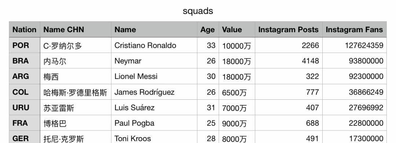Select the Neymar name cell
The image size is (396, 143).
click(154, 60)
